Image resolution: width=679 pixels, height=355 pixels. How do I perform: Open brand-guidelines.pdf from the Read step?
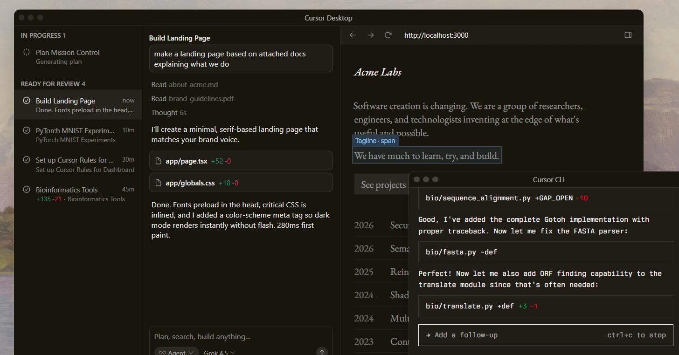tap(201, 99)
